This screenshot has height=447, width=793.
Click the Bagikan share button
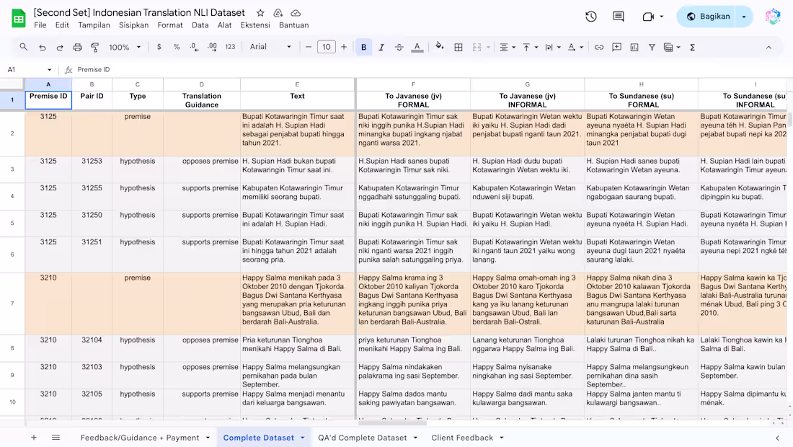708,17
